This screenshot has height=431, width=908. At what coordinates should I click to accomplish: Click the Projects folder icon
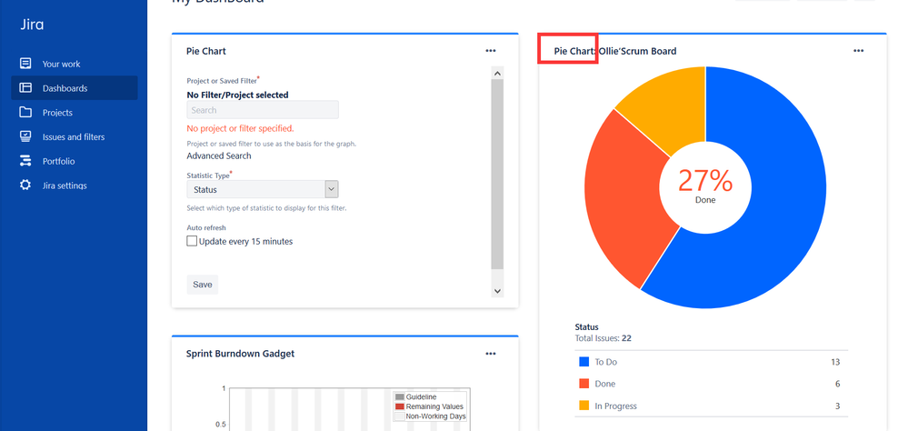[x=25, y=113]
